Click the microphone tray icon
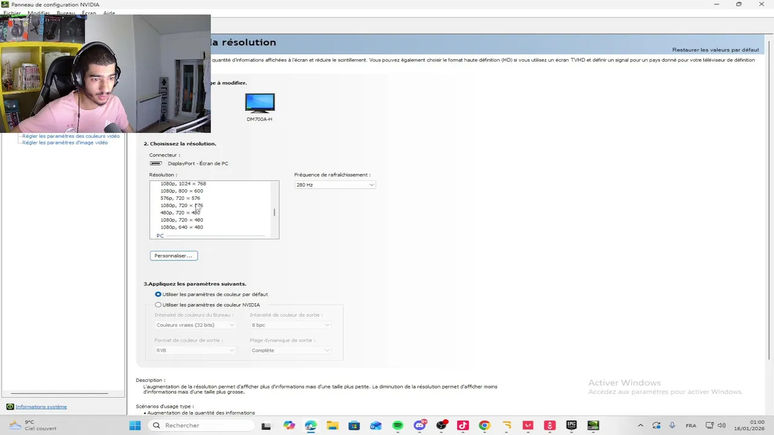This screenshot has width=774, height=435. 672,425
